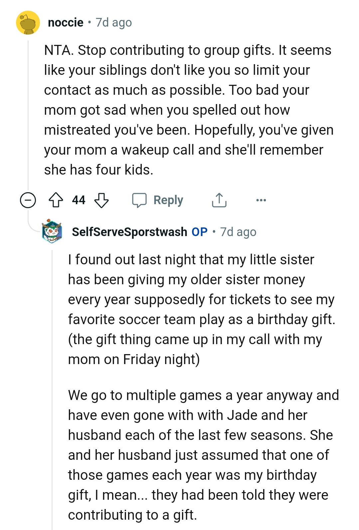Image resolution: width=359 pixels, height=530 pixels.
Task: Open the three-dot overflow menu
Action: (262, 199)
